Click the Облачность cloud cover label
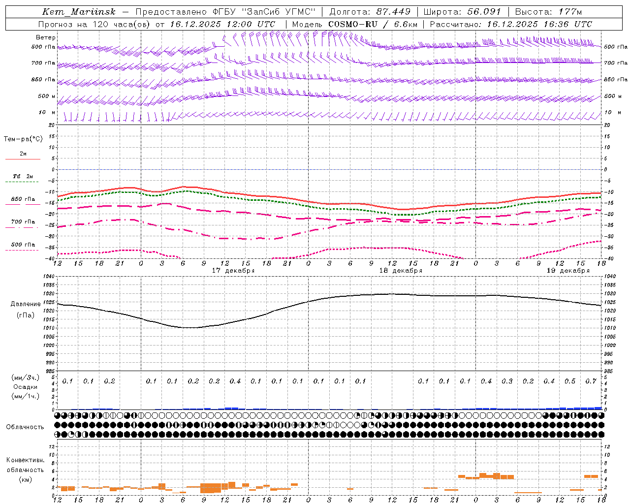This screenshot has width=630, height=504. 25,427
